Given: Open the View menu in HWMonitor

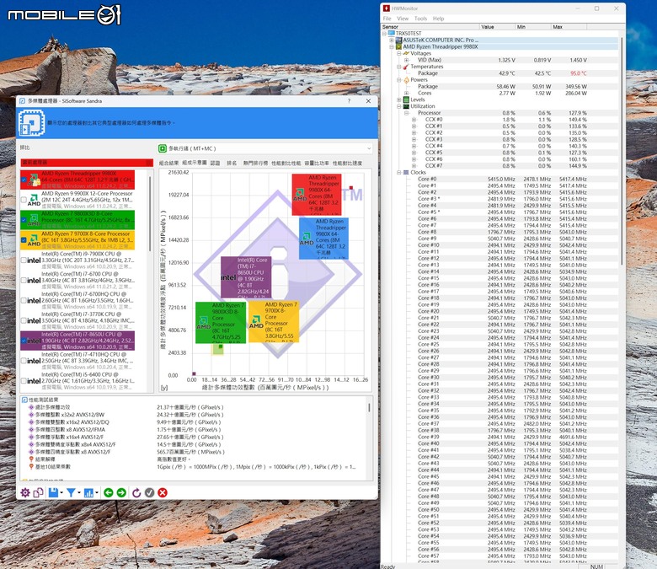Looking at the screenshot, I should (x=403, y=19).
